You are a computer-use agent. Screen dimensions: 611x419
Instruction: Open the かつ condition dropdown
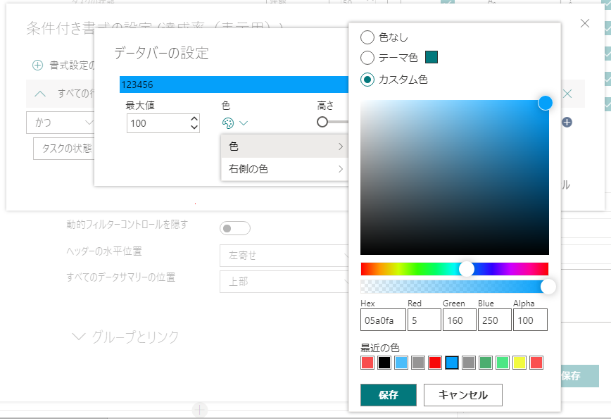(61, 123)
